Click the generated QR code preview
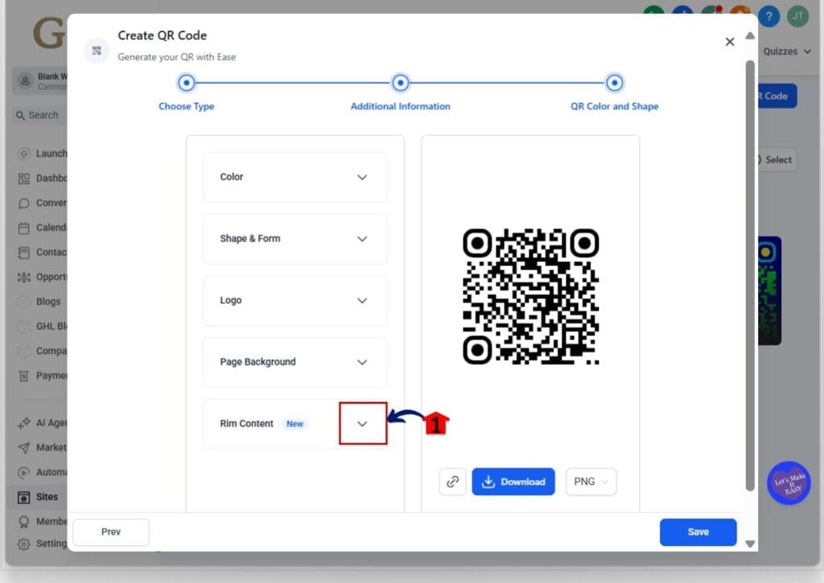 (530, 296)
